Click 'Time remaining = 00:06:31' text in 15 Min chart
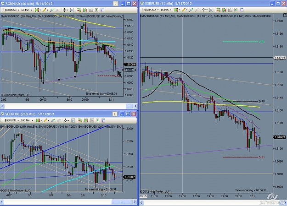This screenshot has width=287, height=206. (251, 190)
